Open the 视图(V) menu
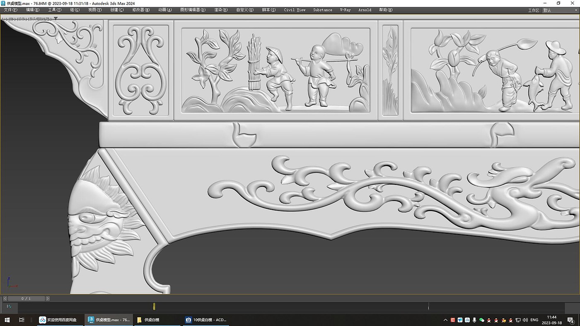 click(x=95, y=10)
